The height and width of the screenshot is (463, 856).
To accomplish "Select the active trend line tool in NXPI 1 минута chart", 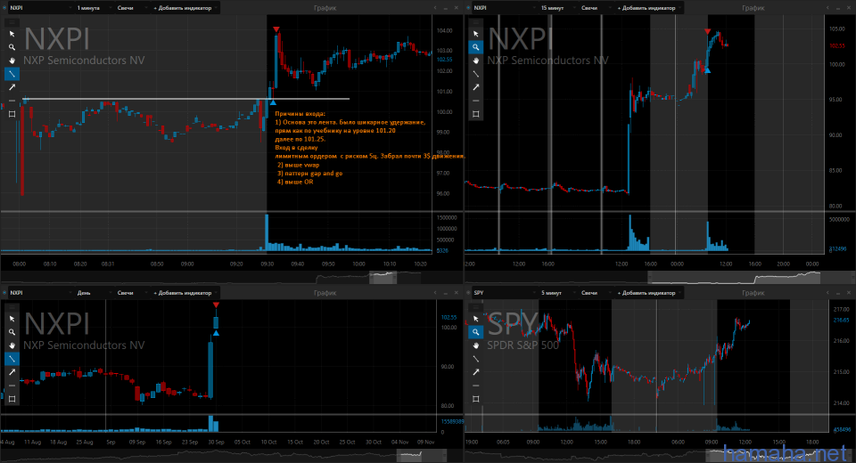I will pyautogui.click(x=12, y=74).
